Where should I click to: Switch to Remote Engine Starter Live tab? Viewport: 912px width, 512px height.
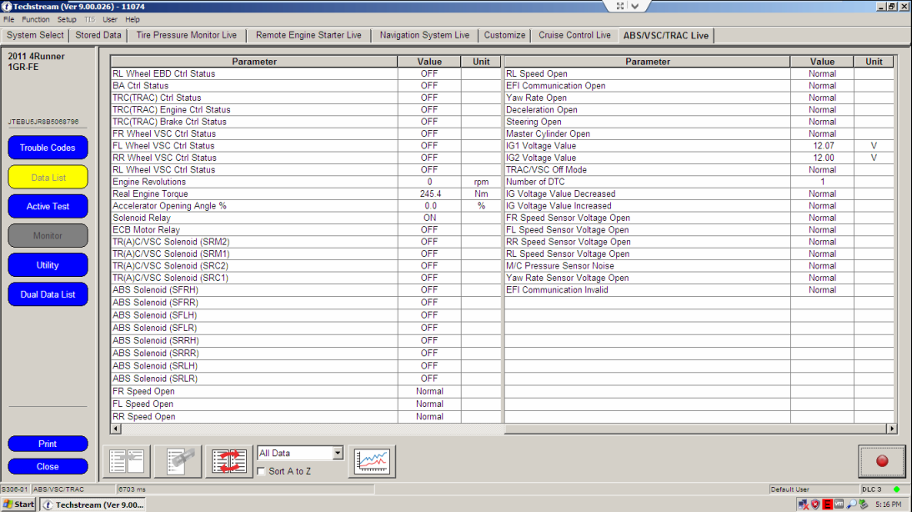click(x=308, y=35)
